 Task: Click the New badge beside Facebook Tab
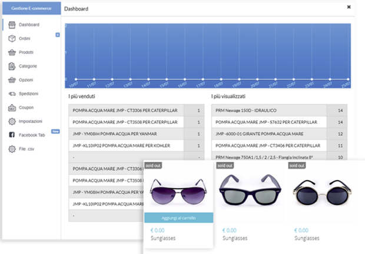click(55, 132)
